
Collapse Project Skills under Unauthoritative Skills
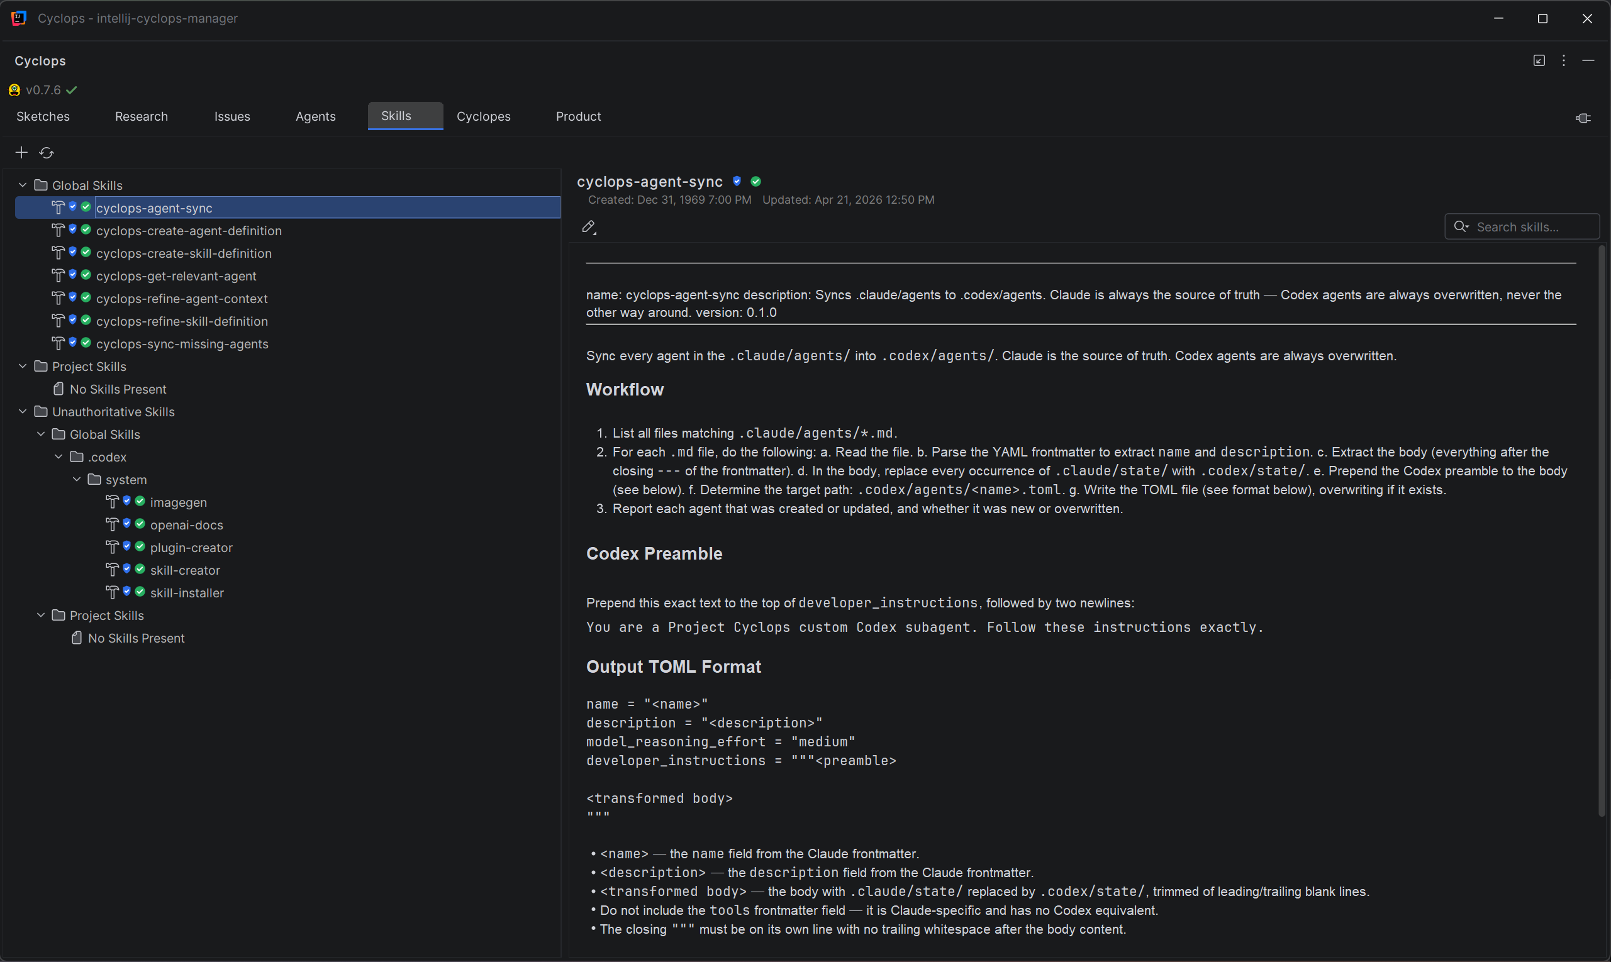click(41, 615)
